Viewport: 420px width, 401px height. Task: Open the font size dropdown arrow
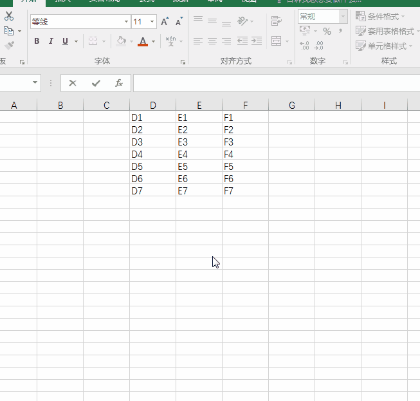[152, 22]
